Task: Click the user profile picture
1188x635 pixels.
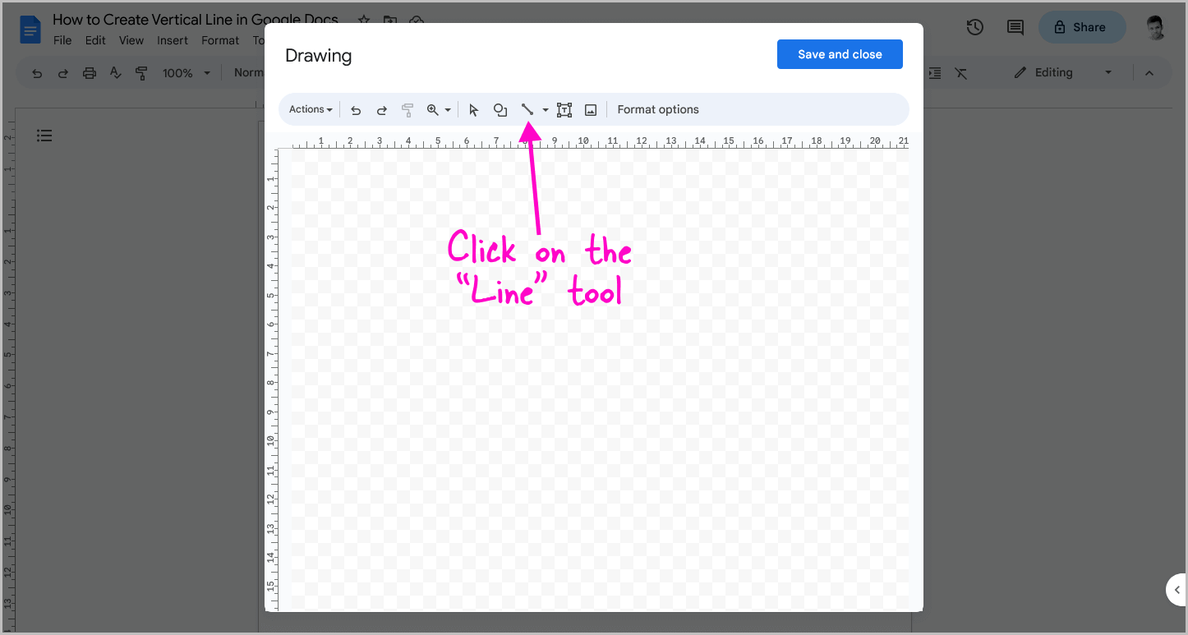Action: [1155, 27]
